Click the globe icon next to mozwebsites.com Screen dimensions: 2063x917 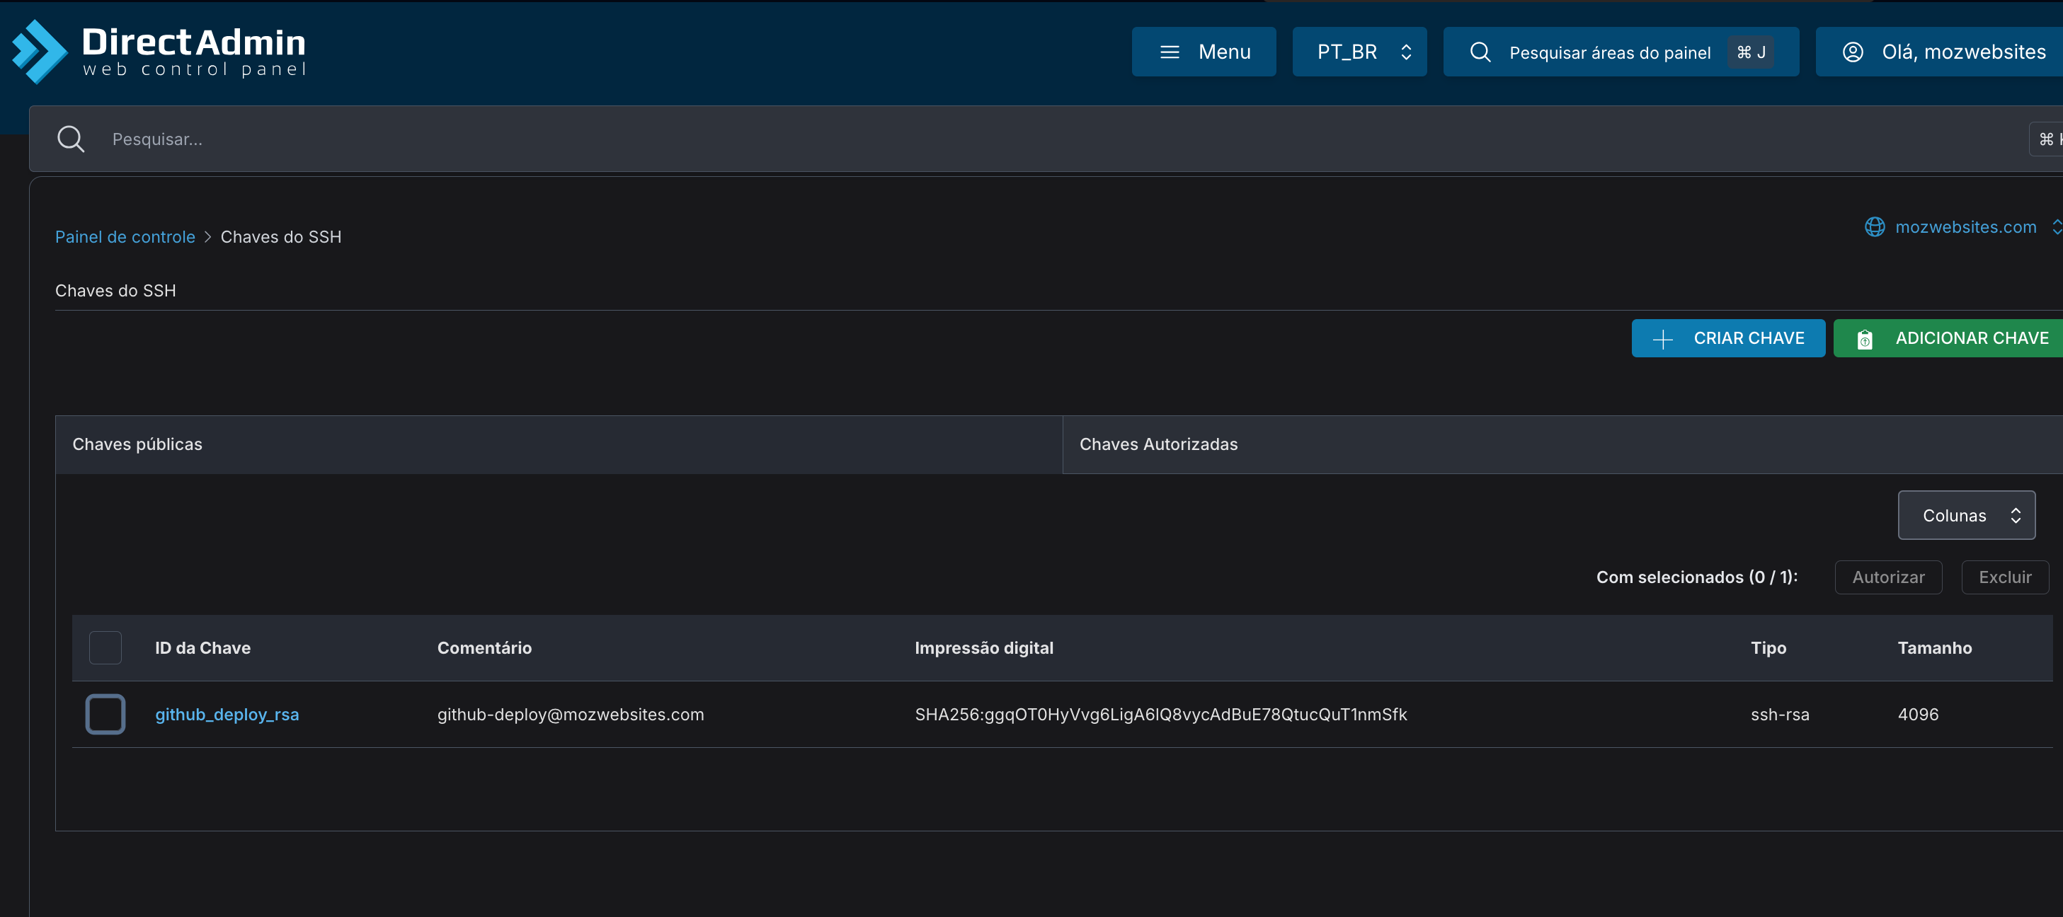click(1874, 227)
